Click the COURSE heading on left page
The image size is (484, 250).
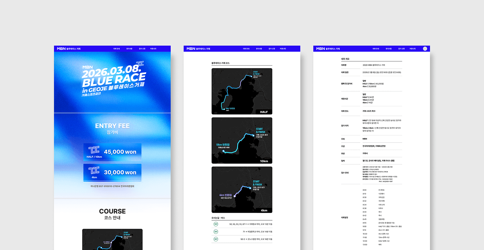click(112, 211)
